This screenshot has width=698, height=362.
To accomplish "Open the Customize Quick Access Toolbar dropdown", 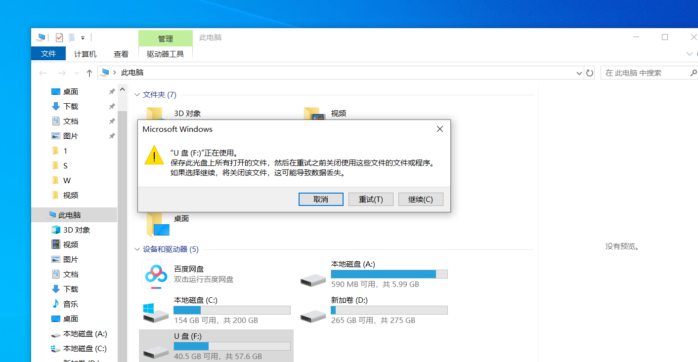I will point(83,38).
